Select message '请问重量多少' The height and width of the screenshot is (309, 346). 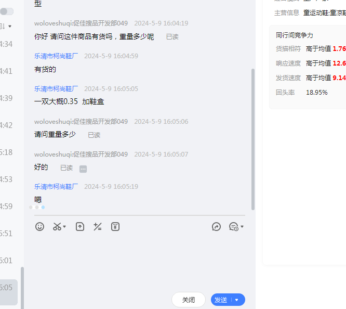pos(55,134)
